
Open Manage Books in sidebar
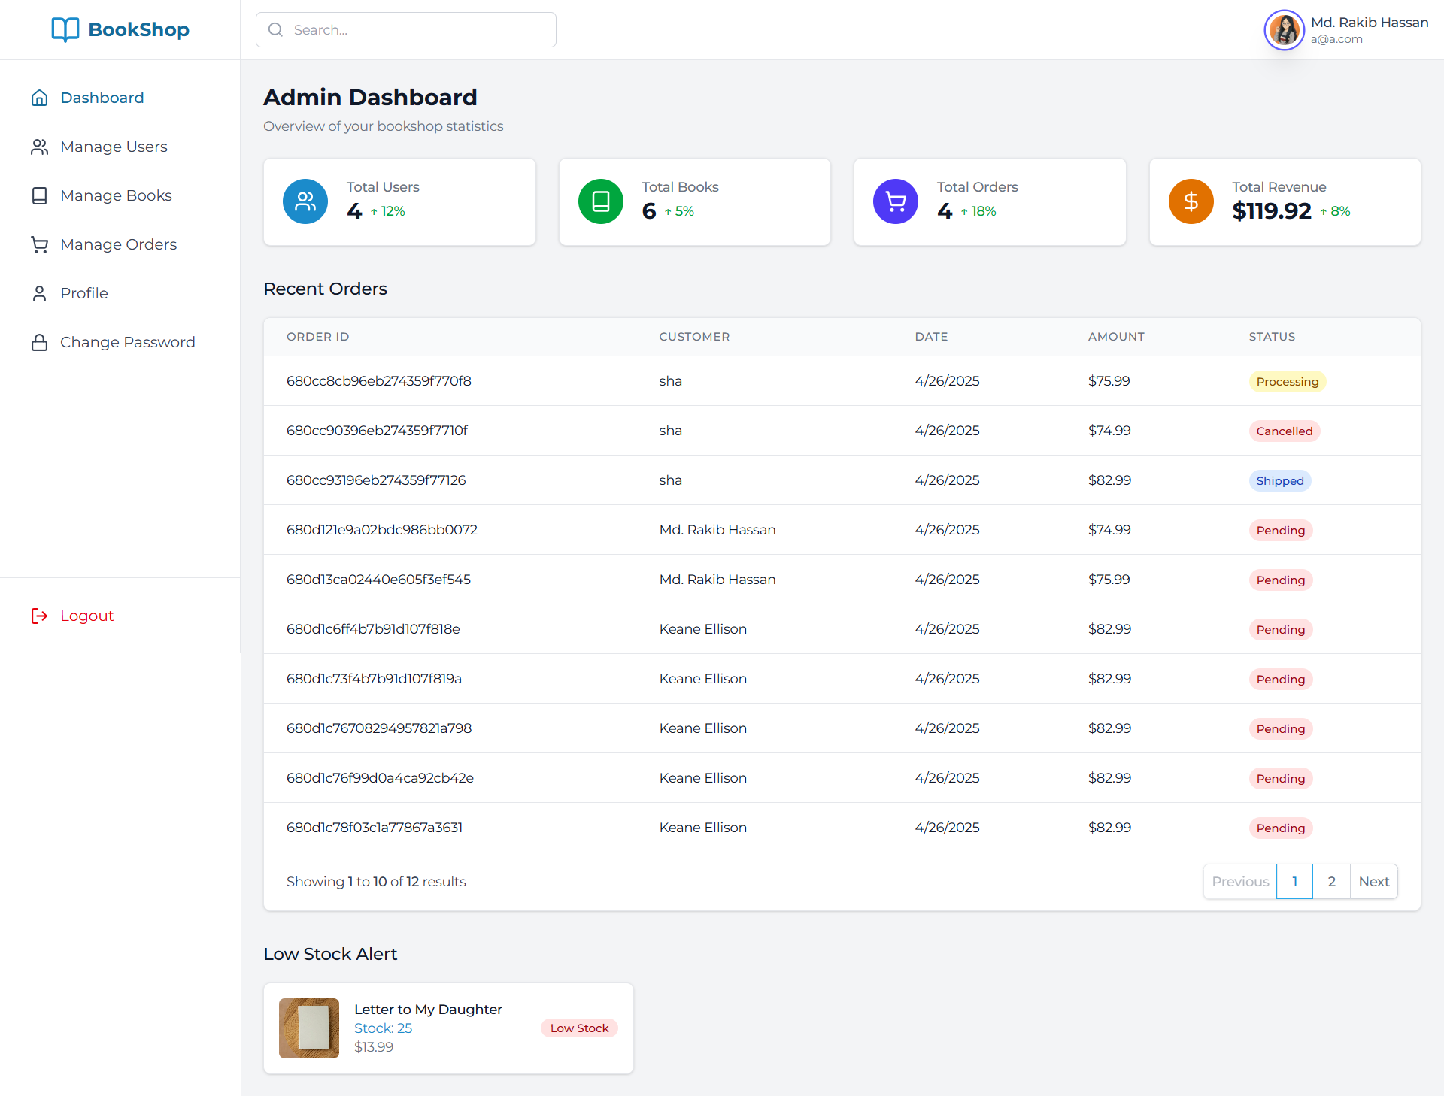pyautogui.click(x=116, y=195)
